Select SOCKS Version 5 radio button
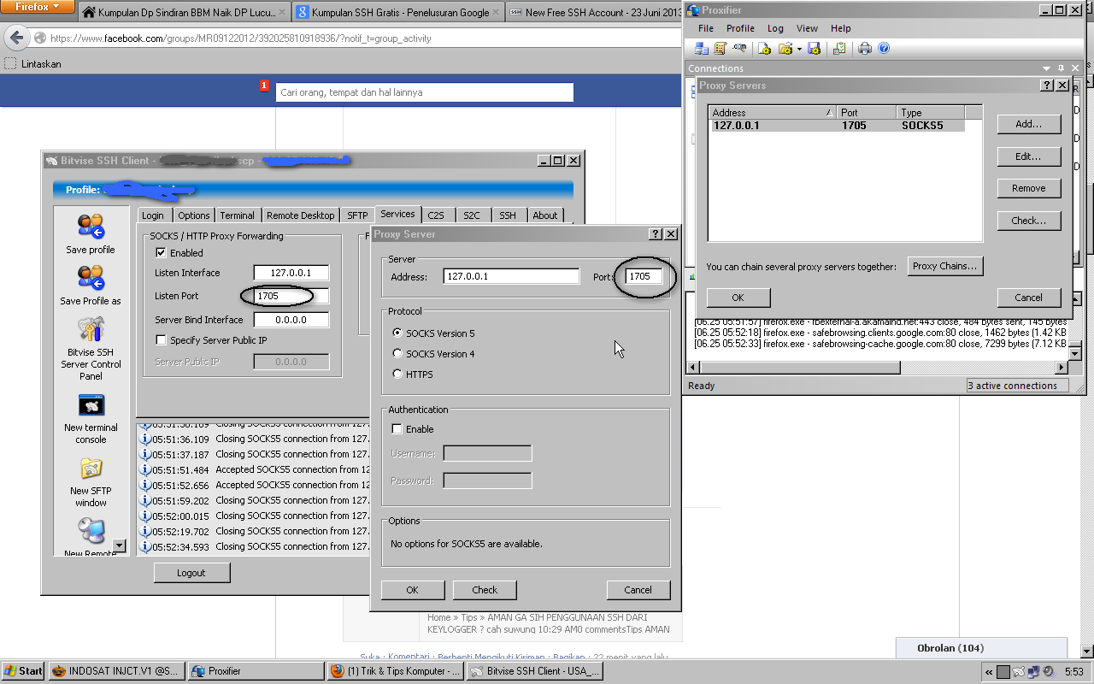 tap(397, 333)
